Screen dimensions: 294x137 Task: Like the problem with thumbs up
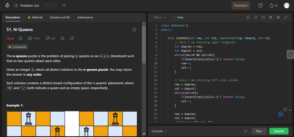30,39
